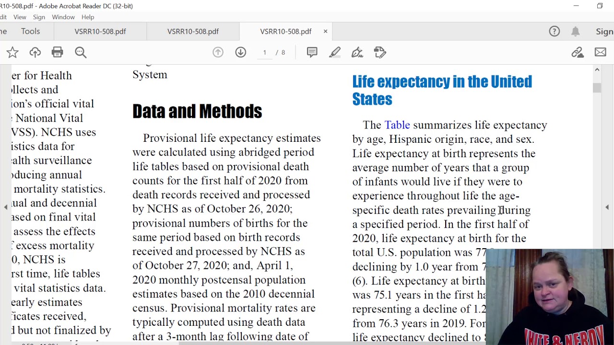Image resolution: width=614 pixels, height=345 pixels.
Task: Print the document with printer icon
Action: [58, 52]
